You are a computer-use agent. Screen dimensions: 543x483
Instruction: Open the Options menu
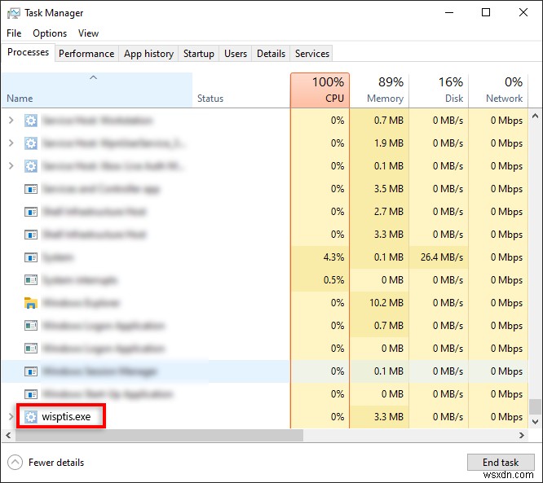pyautogui.click(x=50, y=33)
